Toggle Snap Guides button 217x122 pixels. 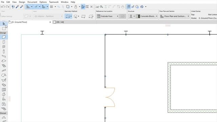click(x=36, y=7)
